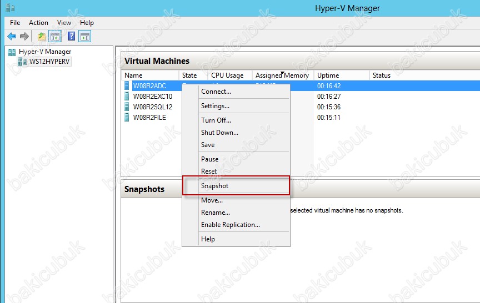Open the blue Help question mark icon
The width and height of the screenshot is (480, 303).
click(x=71, y=37)
